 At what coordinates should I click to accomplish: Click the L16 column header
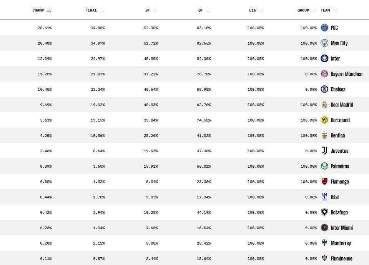(x=253, y=10)
